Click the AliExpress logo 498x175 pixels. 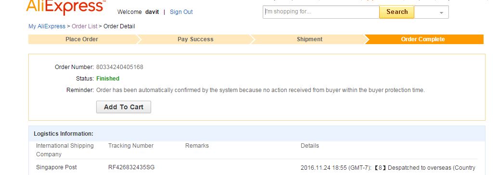[x=66, y=7]
